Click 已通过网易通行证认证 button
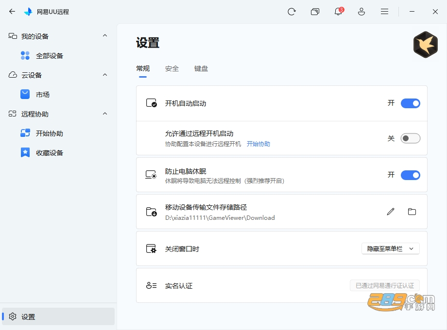Screen dimensions: 447x330 pyautogui.click(x=385, y=285)
